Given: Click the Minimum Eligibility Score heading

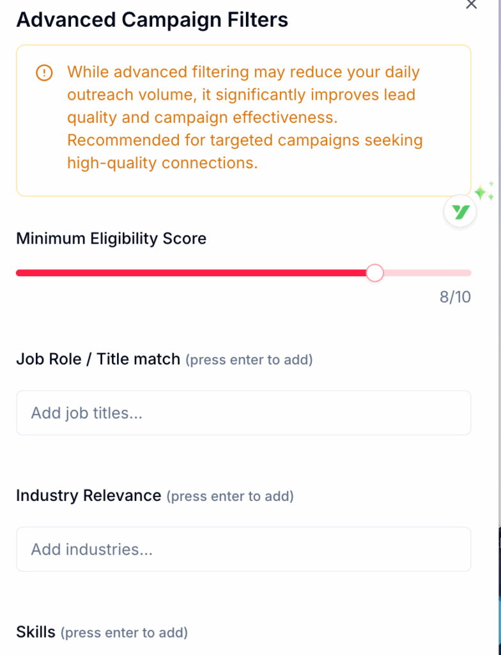Looking at the screenshot, I should coord(111,238).
